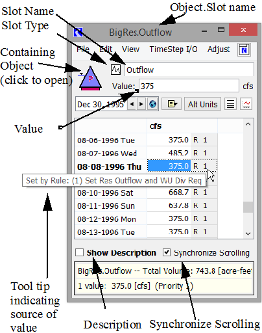Uncheck Synchronize Scrolling
Image resolution: width=262 pixels, height=333 pixels.
tap(167, 252)
